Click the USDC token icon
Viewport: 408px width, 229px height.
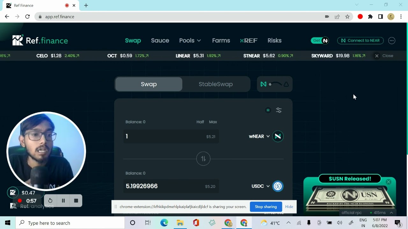pos(278,186)
